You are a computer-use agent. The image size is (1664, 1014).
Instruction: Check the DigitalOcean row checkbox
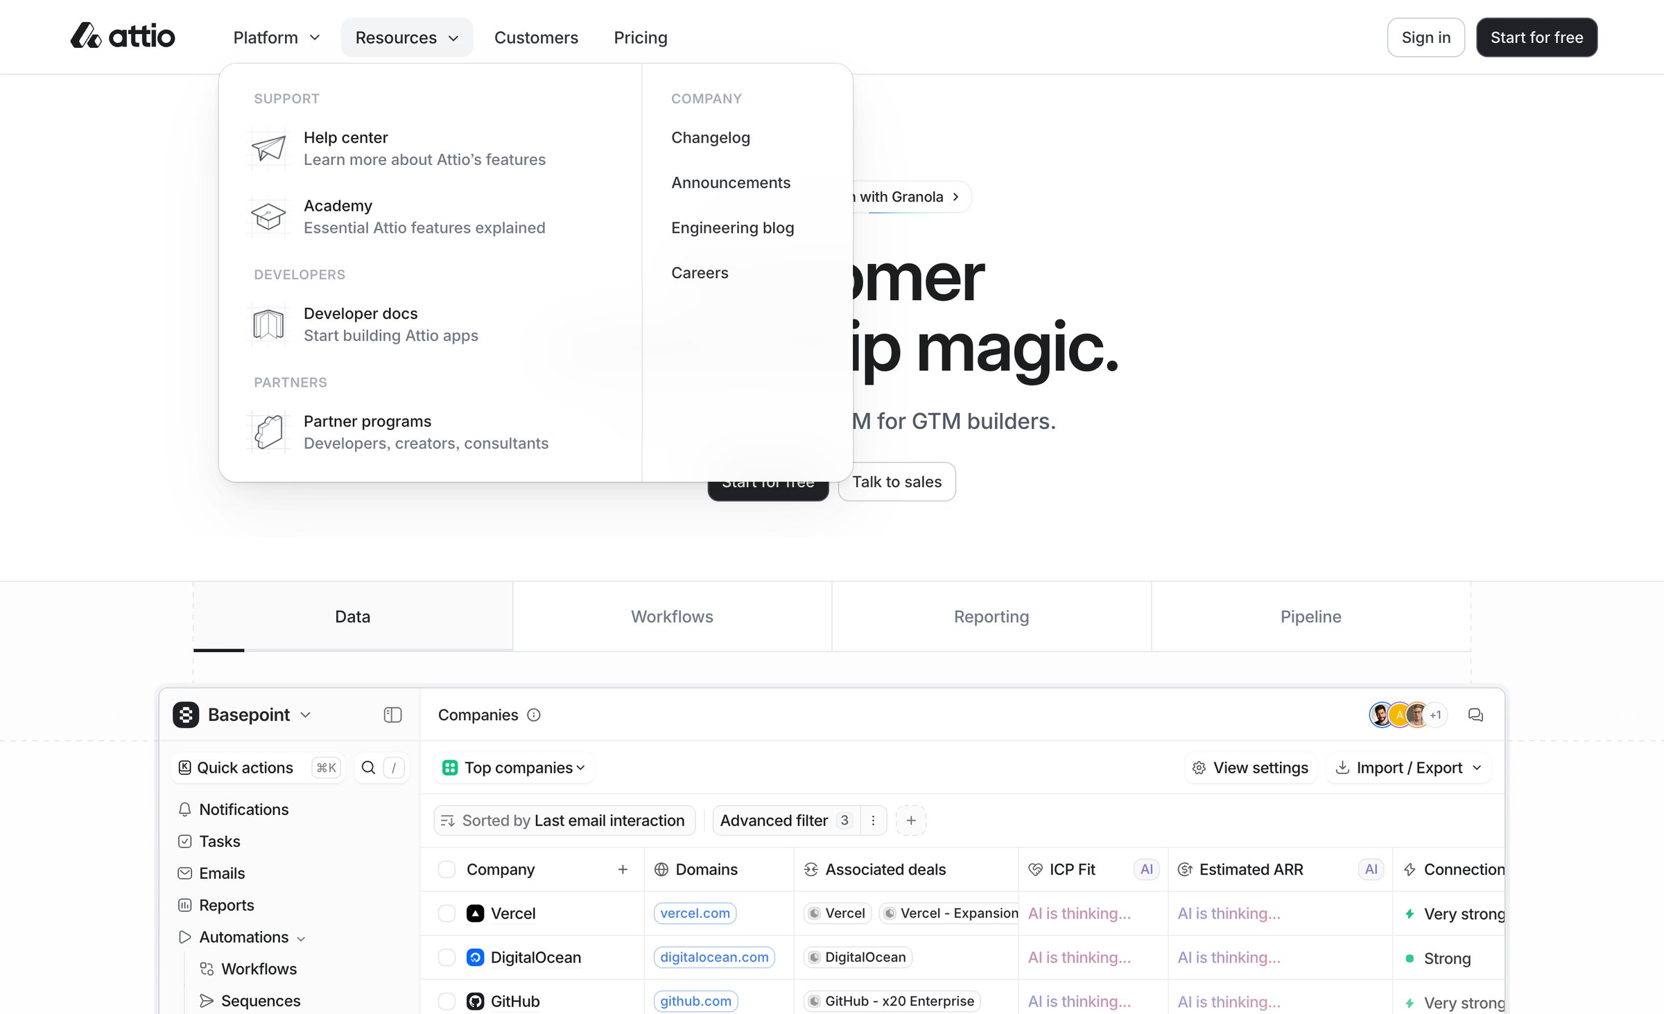(447, 958)
